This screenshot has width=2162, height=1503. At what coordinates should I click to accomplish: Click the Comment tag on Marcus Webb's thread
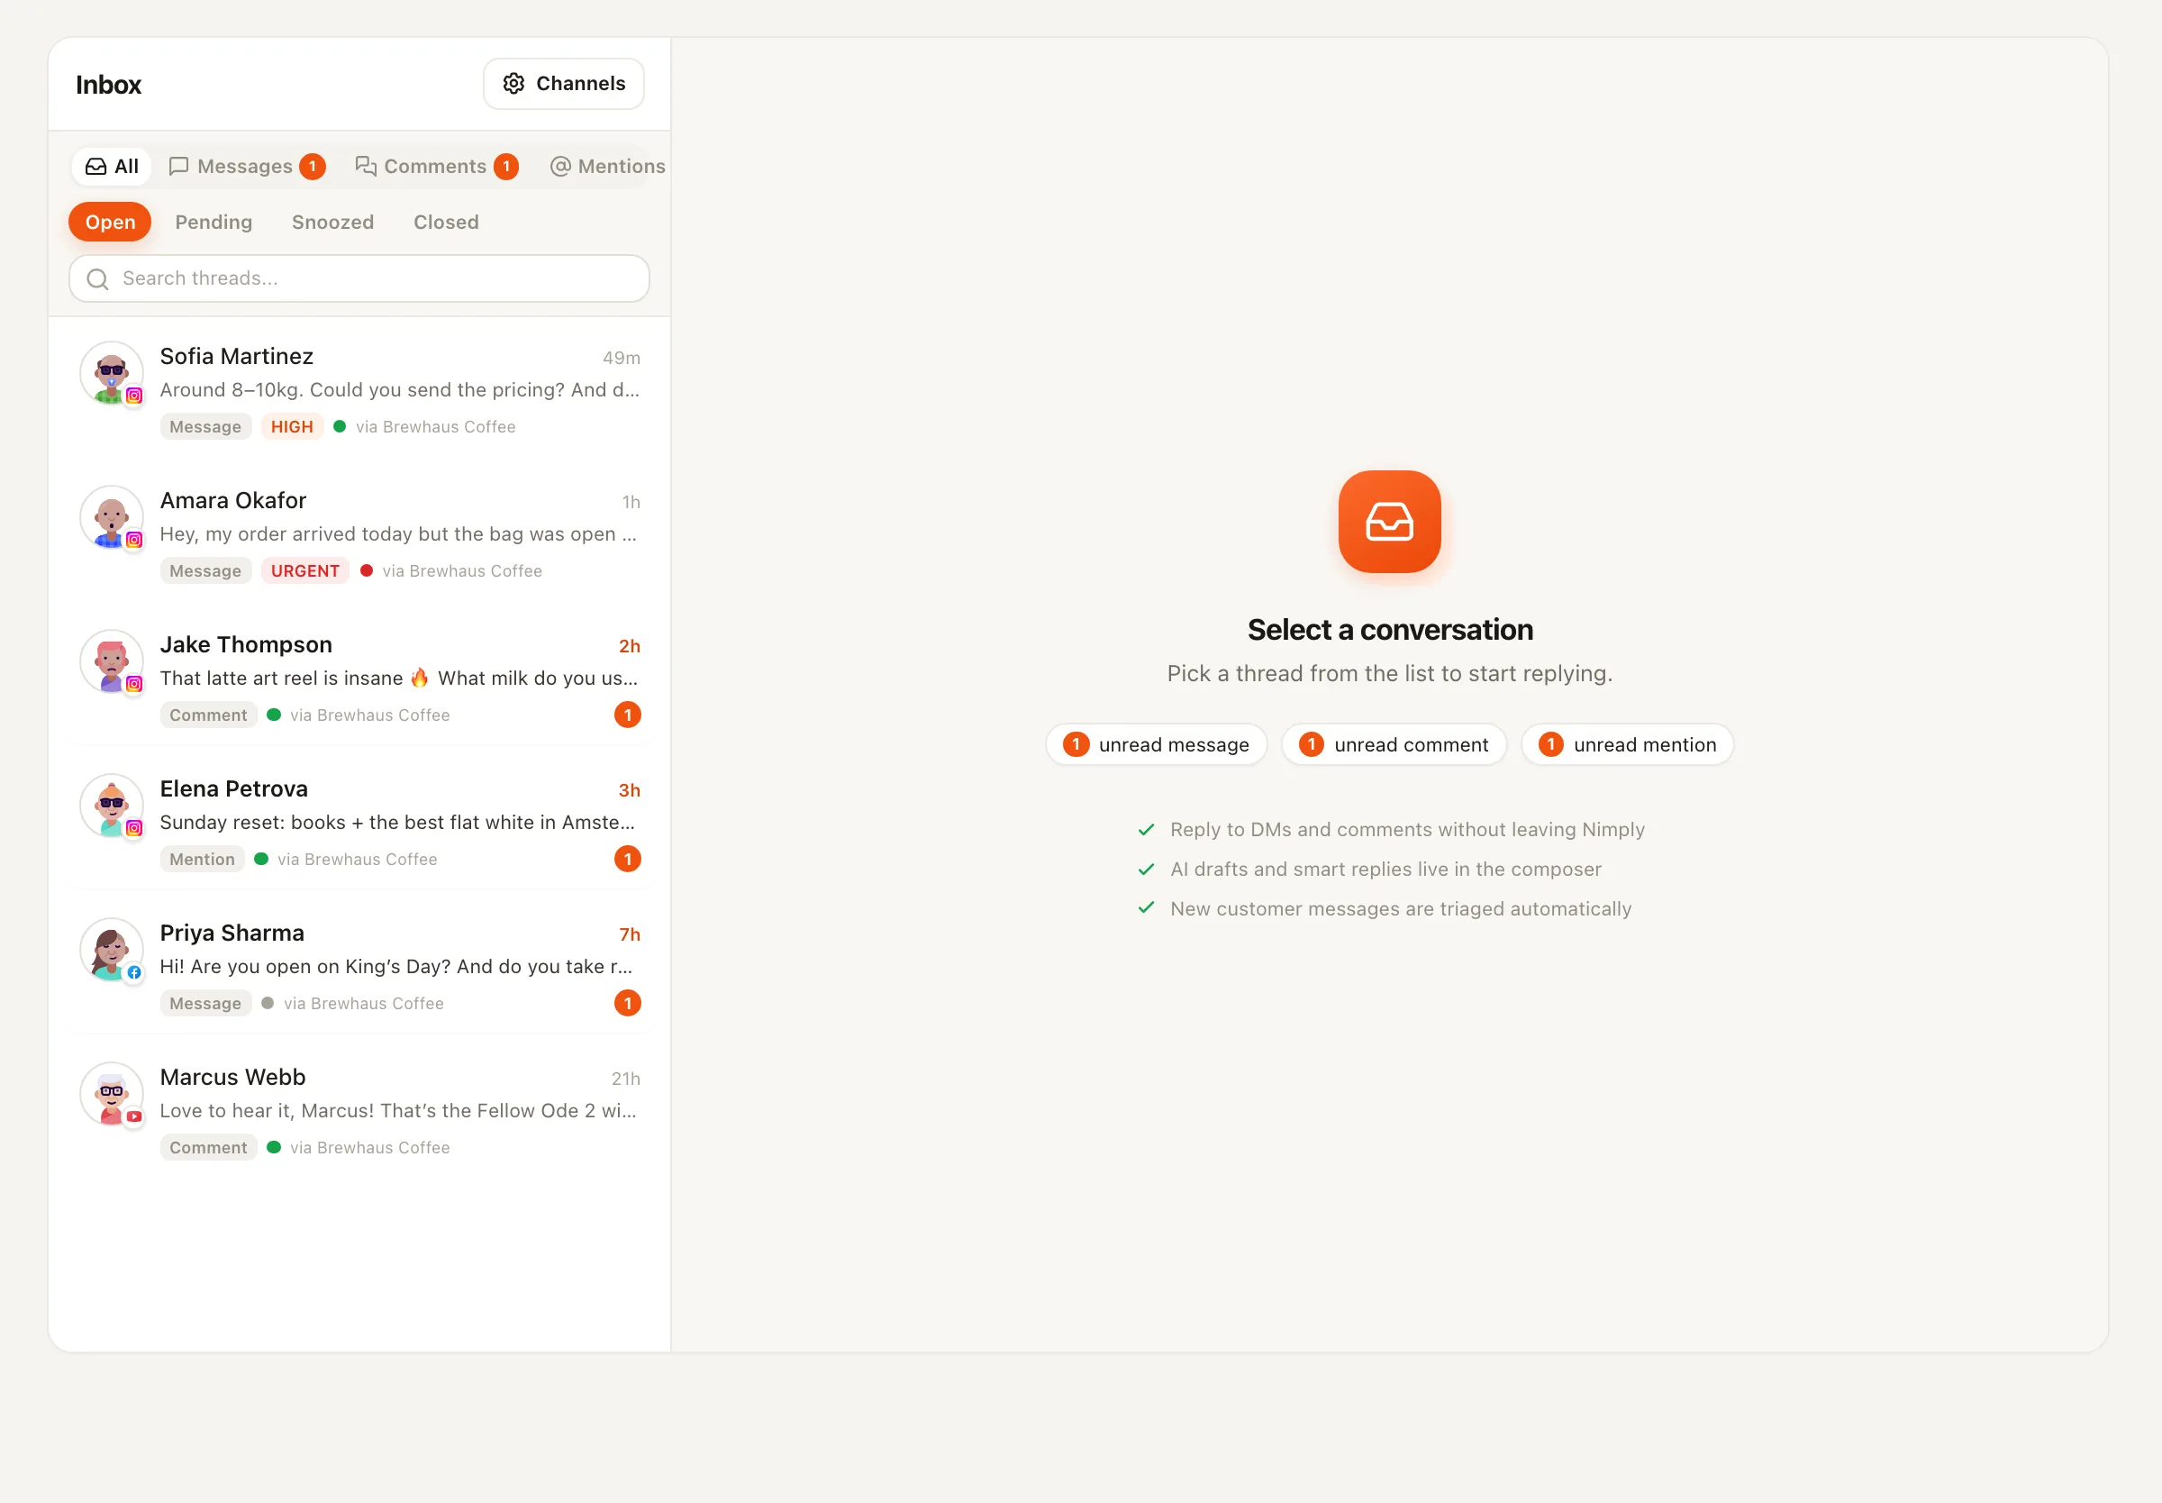pos(208,1147)
